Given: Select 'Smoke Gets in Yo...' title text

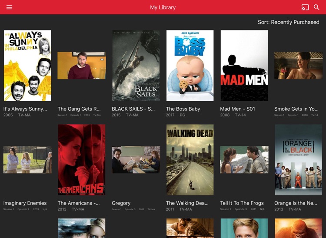Looking at the screenshot, I should (x=296, y=109).
